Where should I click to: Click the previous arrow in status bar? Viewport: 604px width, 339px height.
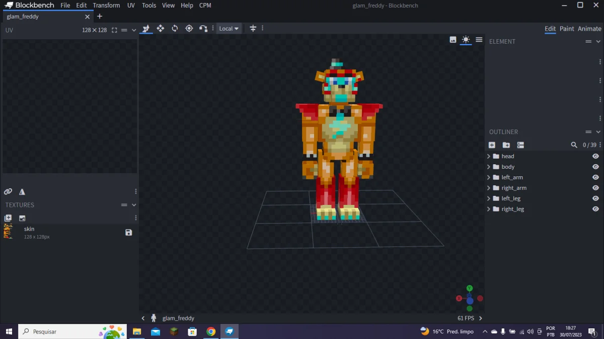coord(143,318)
